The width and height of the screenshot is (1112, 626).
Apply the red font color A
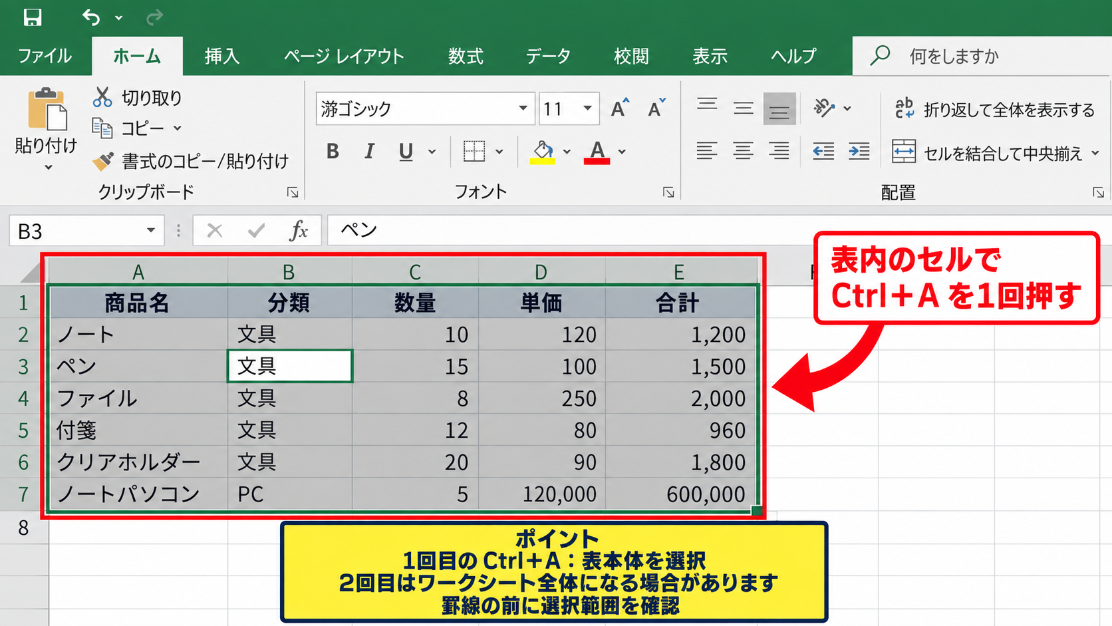pos(597,152)
